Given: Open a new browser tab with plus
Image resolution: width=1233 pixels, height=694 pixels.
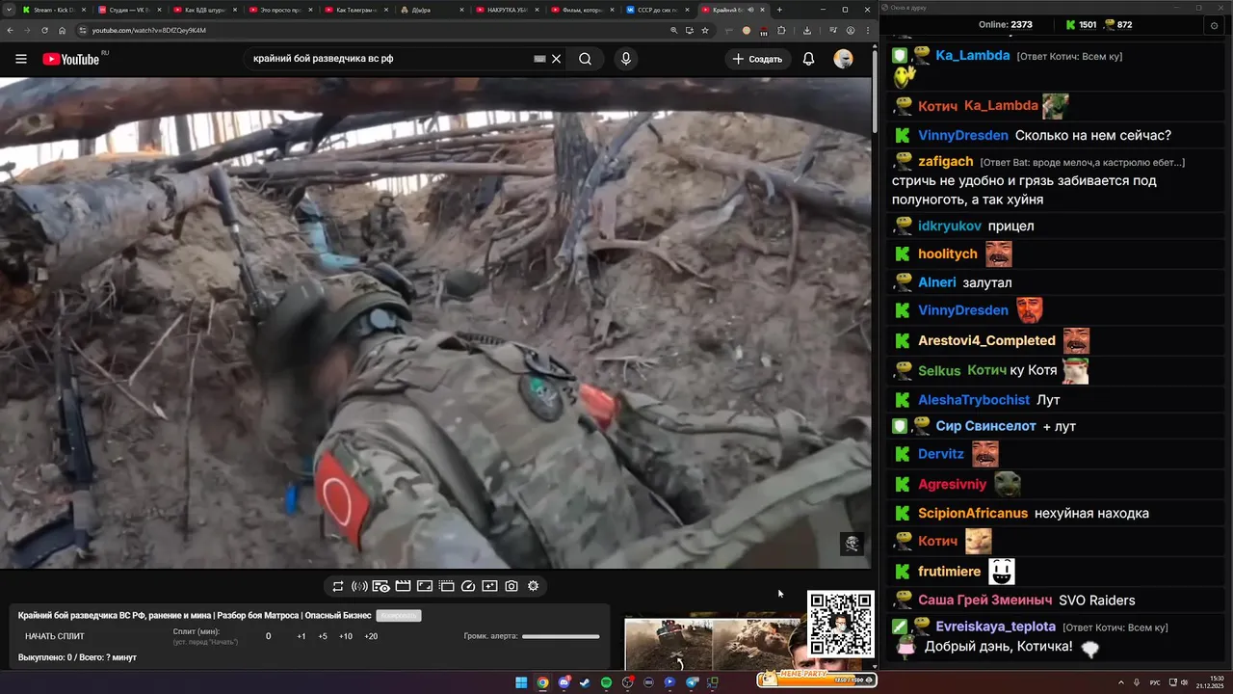Looking at the screenshot, I should 779,10.
